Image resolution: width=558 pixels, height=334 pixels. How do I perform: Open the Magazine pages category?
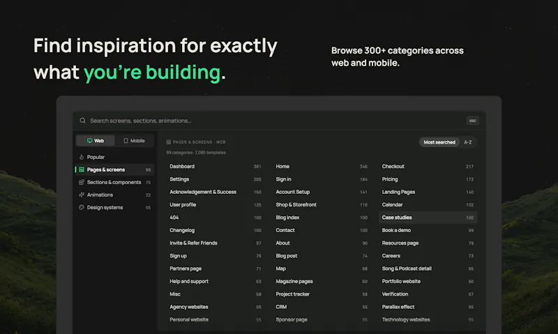point(322,282)
